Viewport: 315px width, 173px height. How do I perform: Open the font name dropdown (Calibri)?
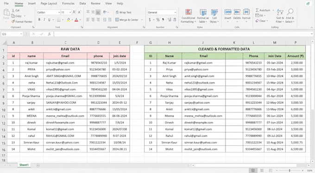(x=59, y=12)
